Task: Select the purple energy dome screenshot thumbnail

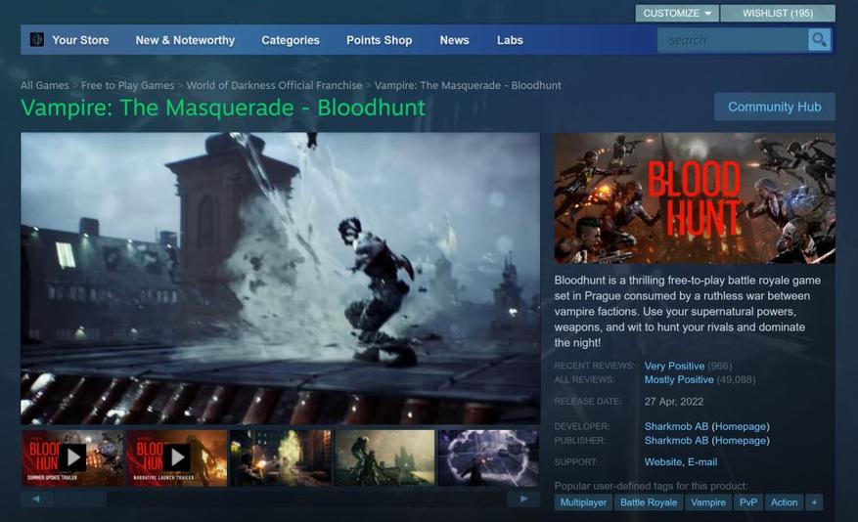Action: pyautogui.click(x=488, y=458)
